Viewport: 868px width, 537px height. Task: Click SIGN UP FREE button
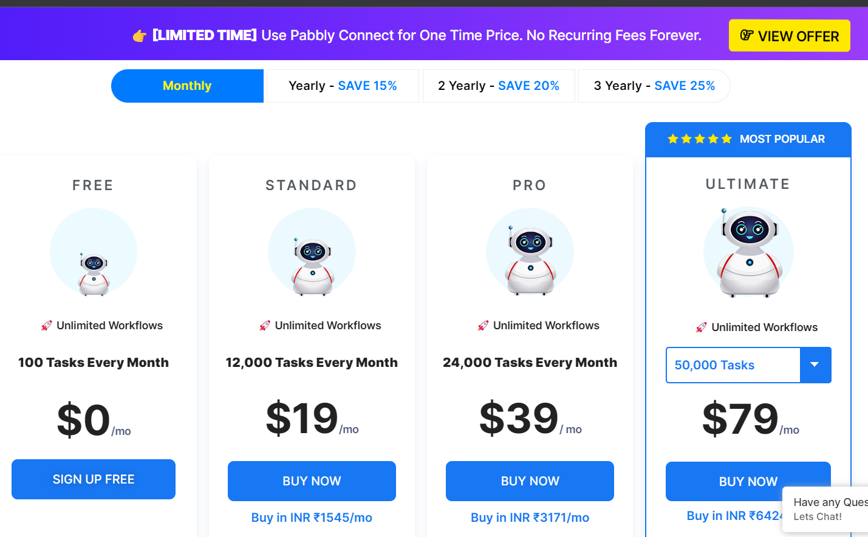click(94, 479)
